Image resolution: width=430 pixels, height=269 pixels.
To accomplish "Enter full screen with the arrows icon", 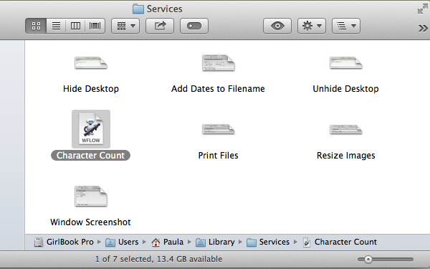I will coord(422,9).
